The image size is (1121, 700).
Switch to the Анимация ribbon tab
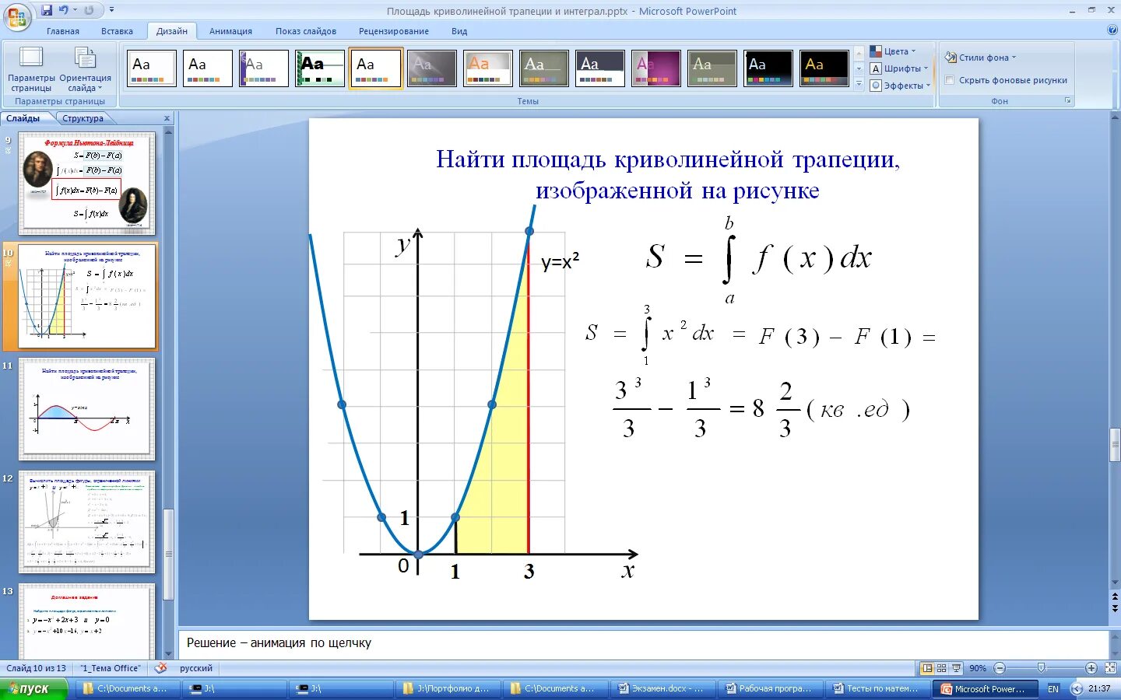point(230,31)
